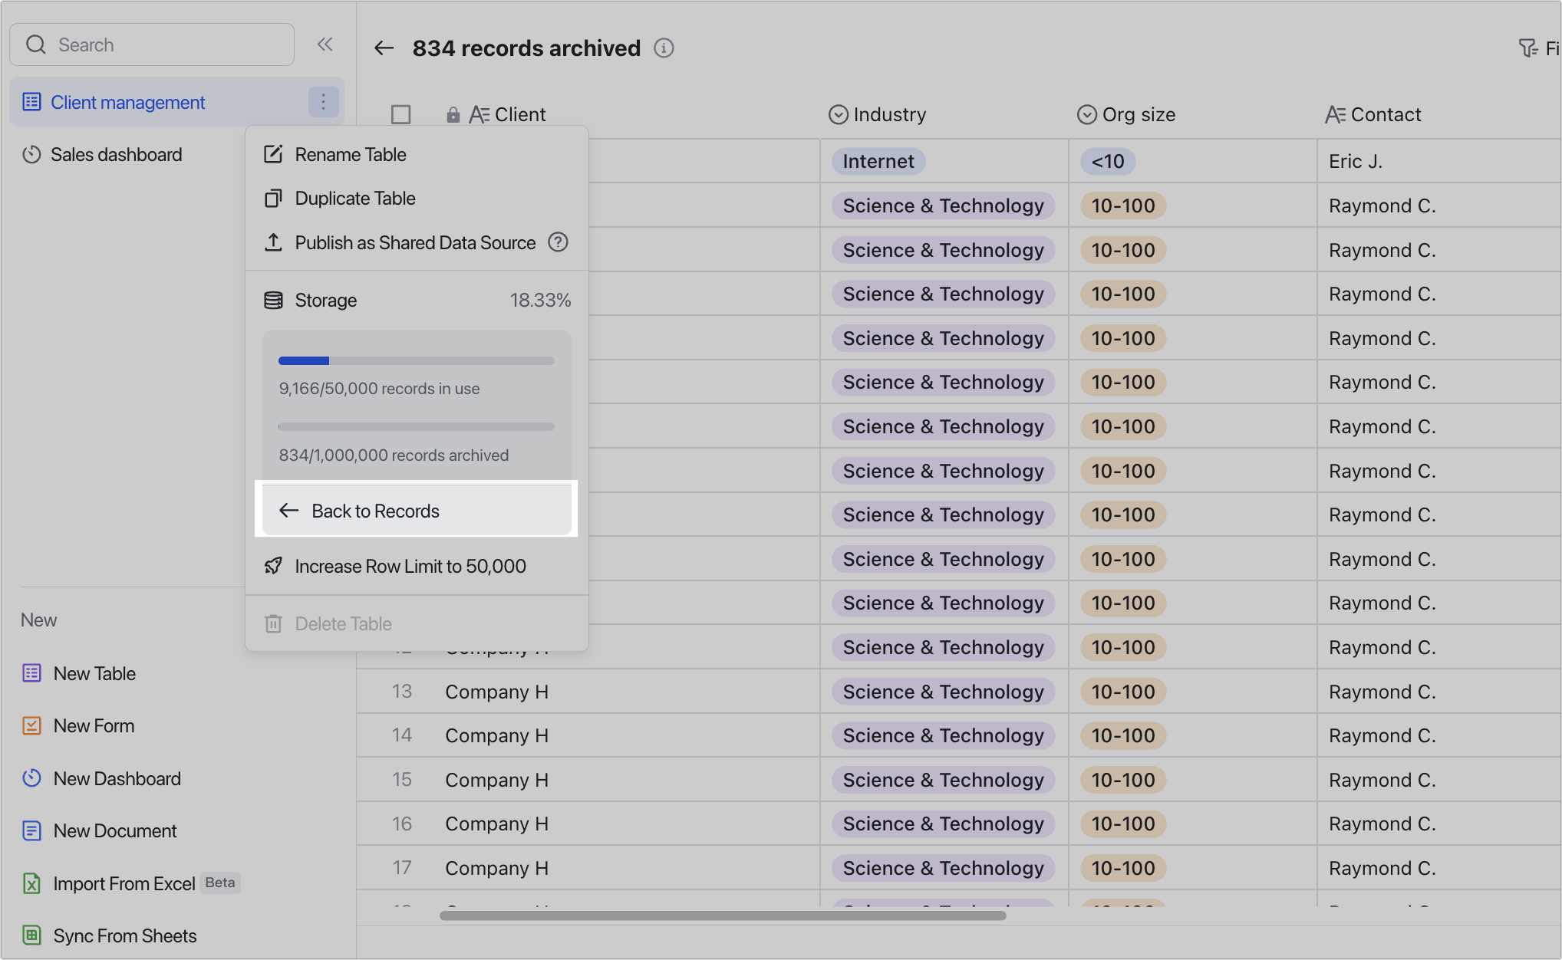Choose Duplicate Table from the menu
Screen dimensions: 1562x960
tap(354, 198)
